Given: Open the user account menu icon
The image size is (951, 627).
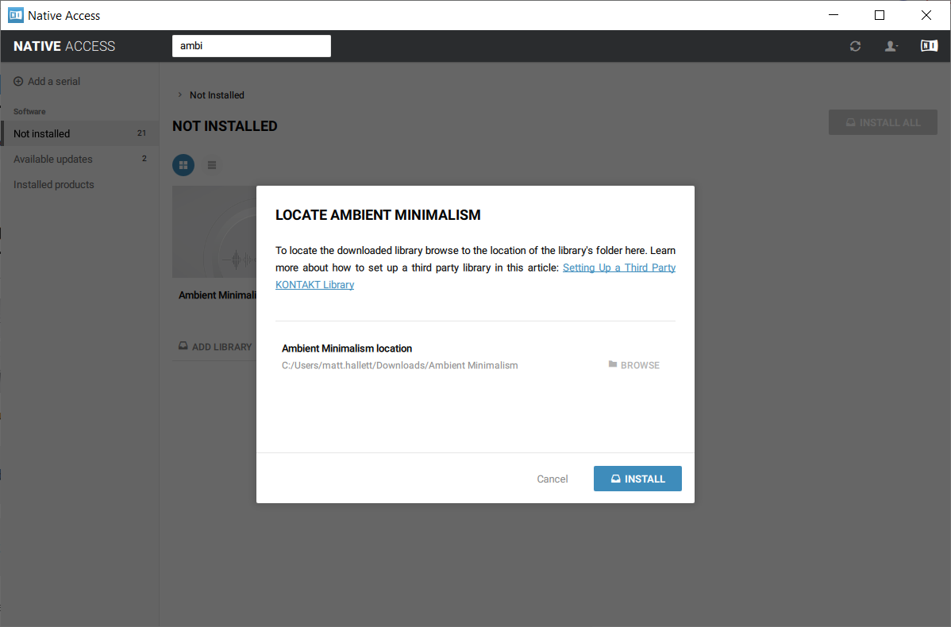Looking at the screenshot, I should pyautogui.click(x=891, y=46).
